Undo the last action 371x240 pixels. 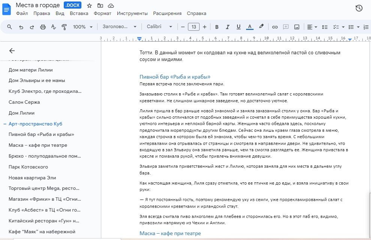21,27
